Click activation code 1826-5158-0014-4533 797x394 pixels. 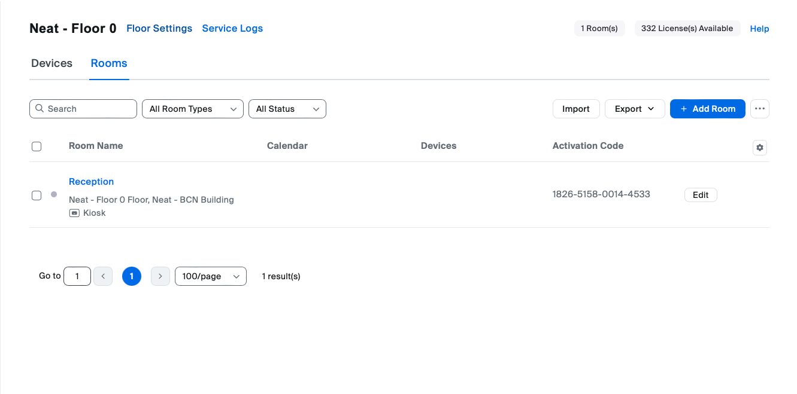601,194
